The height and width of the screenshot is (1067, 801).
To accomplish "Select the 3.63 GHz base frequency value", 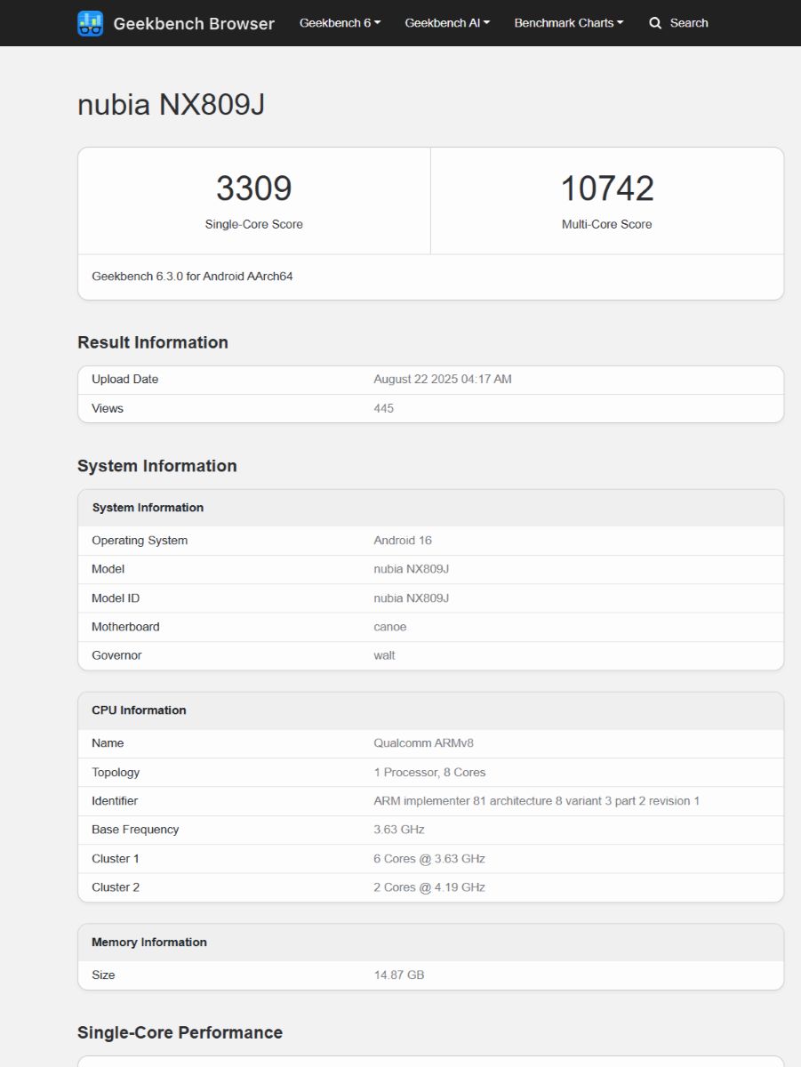I will point(399,830).
